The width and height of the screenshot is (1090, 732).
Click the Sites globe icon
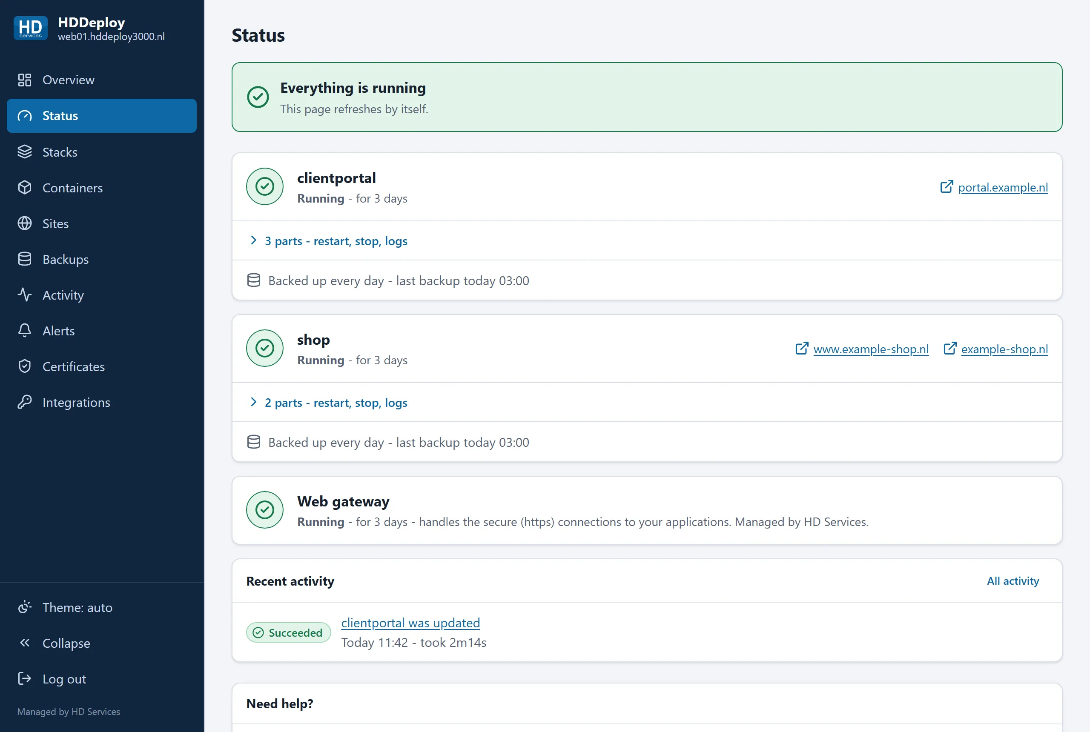(25, 223)
